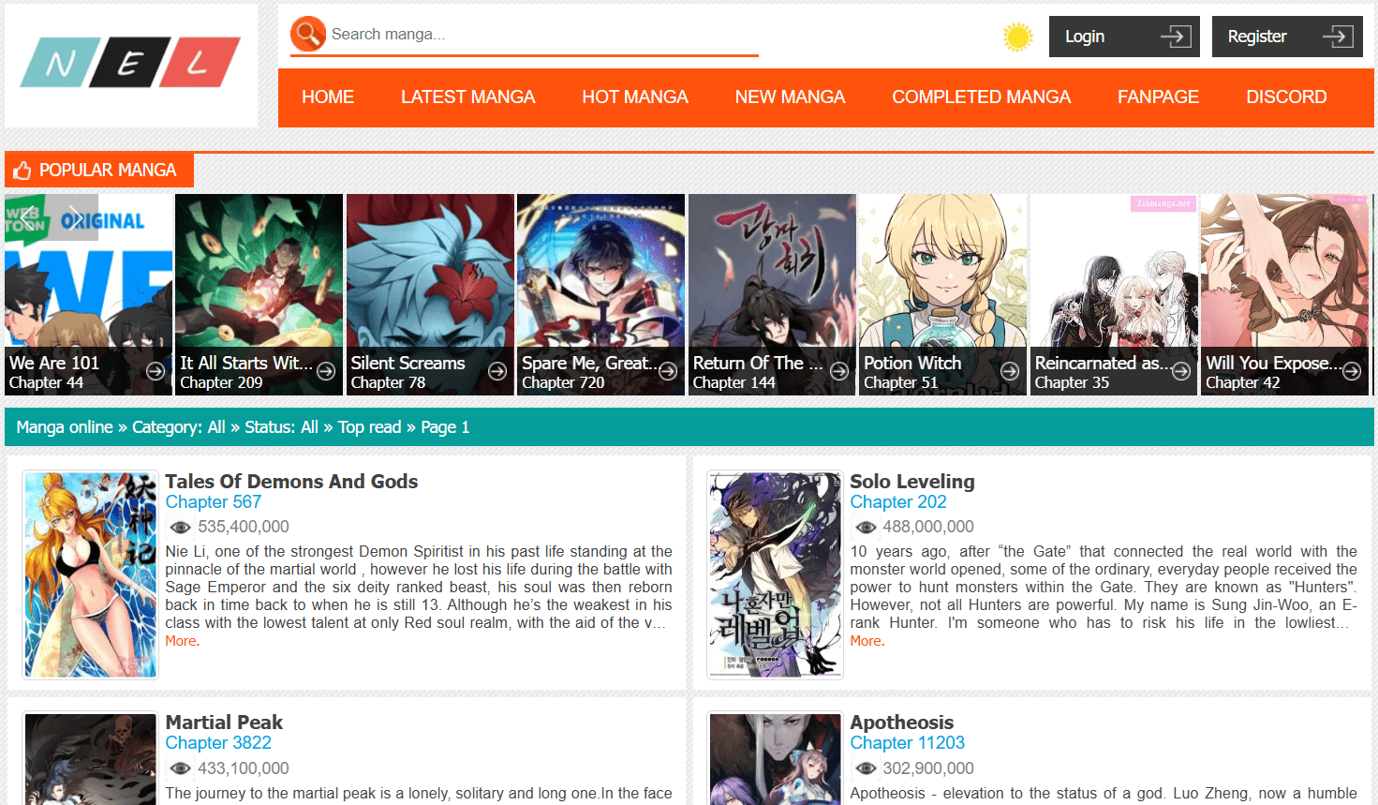This screenshot has width=1378, height=805.
Task: Open Chapter 202 of Solo Leveling
Action: pyautogui.click(x=898, y=502)
